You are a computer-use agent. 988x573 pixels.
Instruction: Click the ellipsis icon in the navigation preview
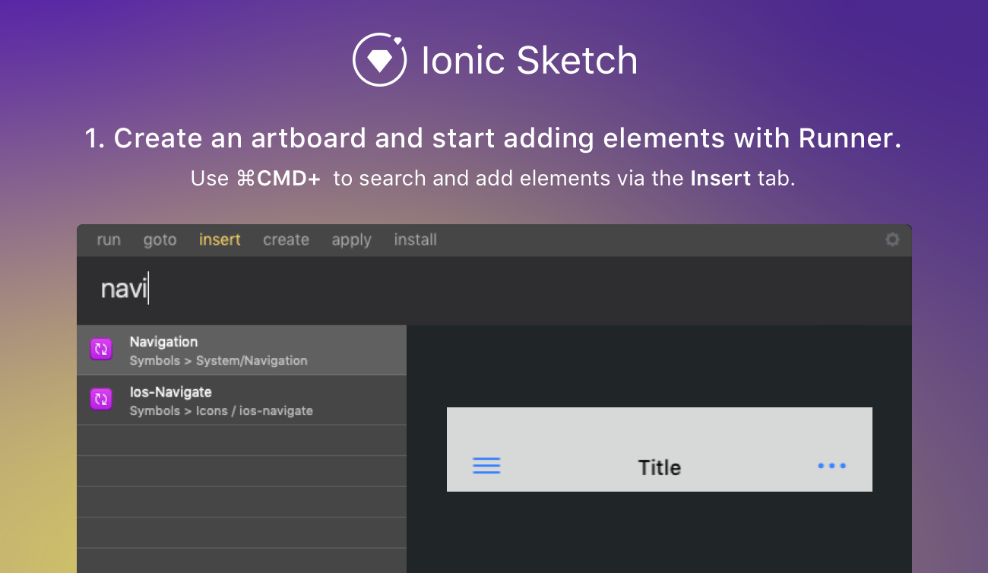tap(832, 466)
